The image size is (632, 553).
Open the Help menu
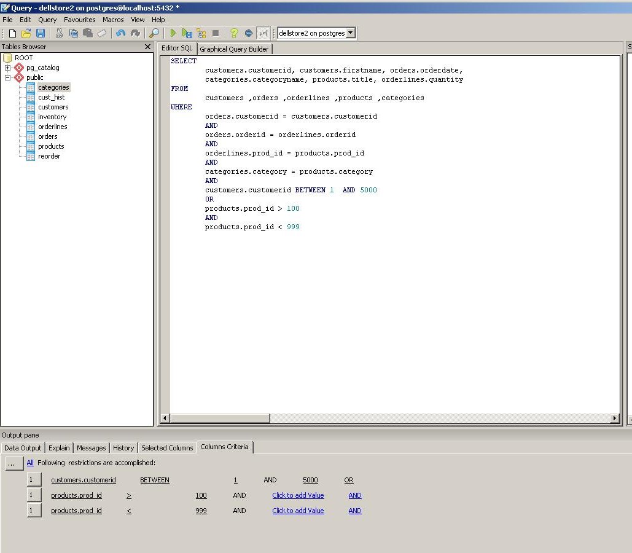tap(158, 20)
